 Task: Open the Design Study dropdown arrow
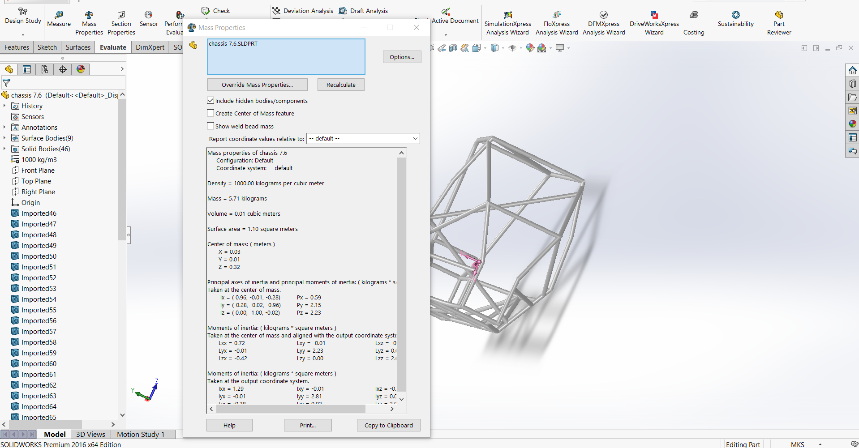click(x=23, y=35)
